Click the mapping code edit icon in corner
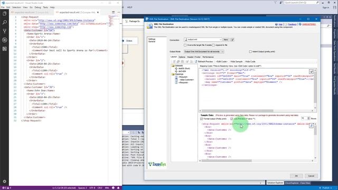The height and width of the screenshot is (190, 338). click(x=311, y=72)
